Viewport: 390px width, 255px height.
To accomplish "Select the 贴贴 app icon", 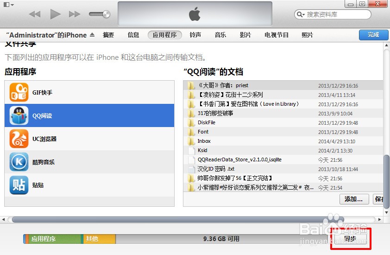I will tap(19, 185).
